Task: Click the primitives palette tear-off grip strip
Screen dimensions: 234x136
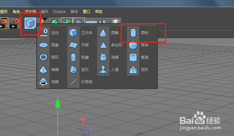Action: [97, 25]
